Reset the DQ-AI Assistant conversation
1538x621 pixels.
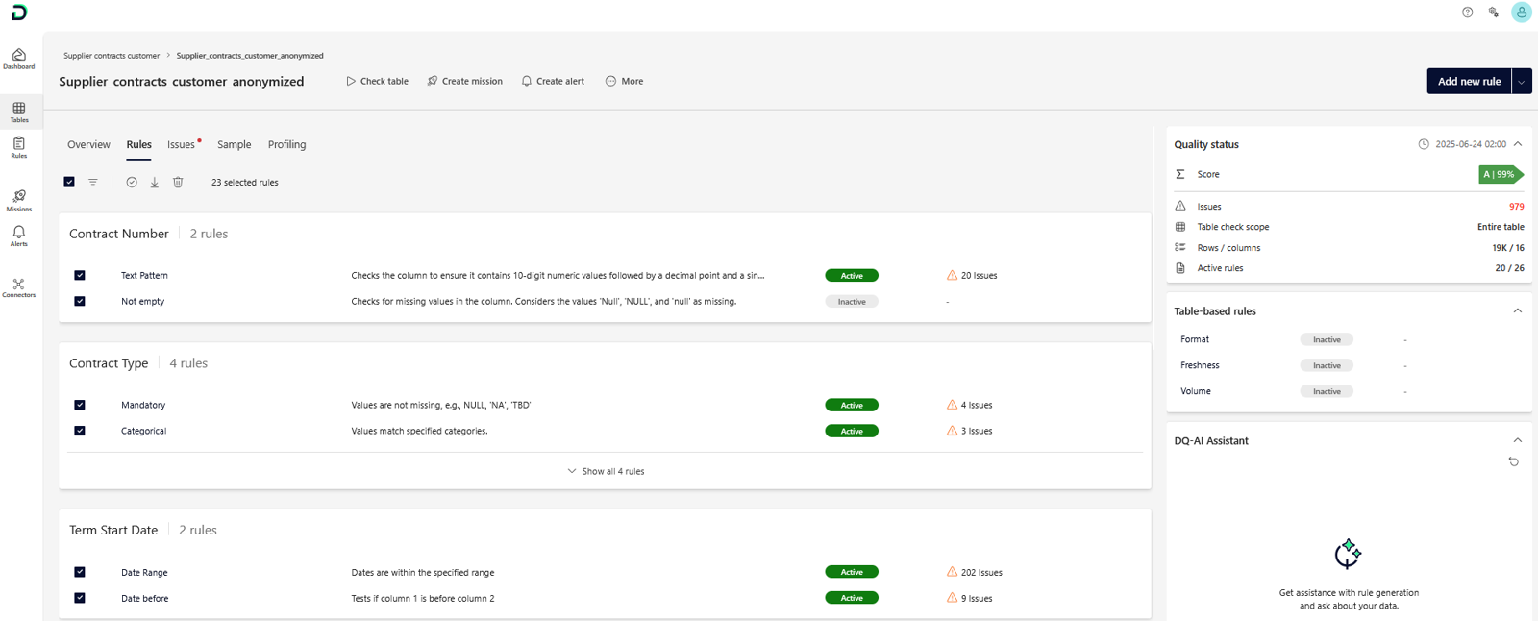click(x=1513, y=461)
